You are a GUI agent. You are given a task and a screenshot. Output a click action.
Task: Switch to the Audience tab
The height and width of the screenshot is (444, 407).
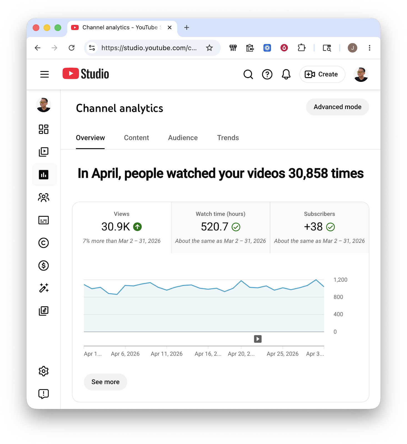coord(183,138)
